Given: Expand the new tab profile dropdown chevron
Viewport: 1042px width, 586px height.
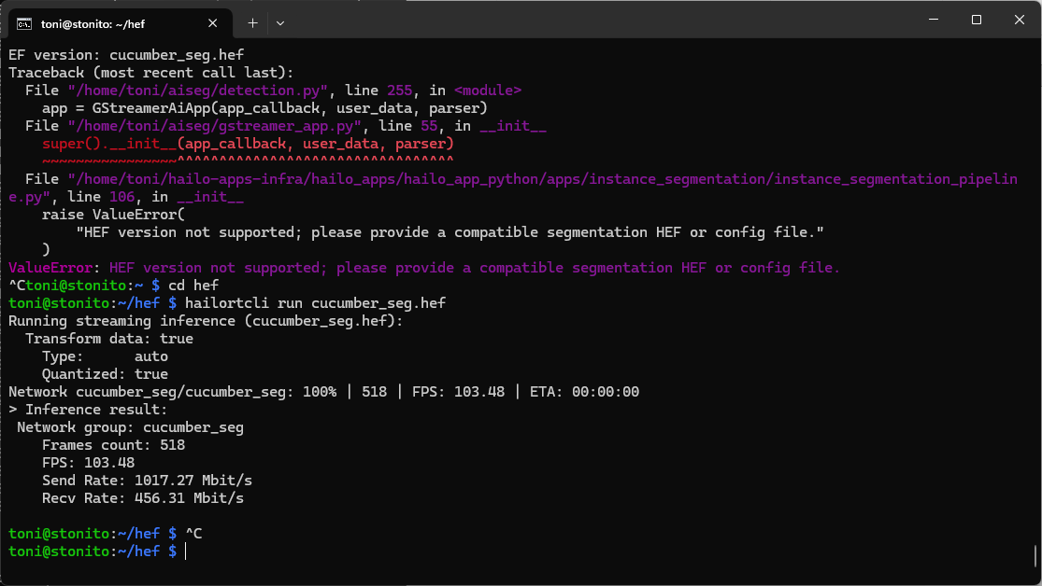Looking at the screenshot, I should click(280, 22).
